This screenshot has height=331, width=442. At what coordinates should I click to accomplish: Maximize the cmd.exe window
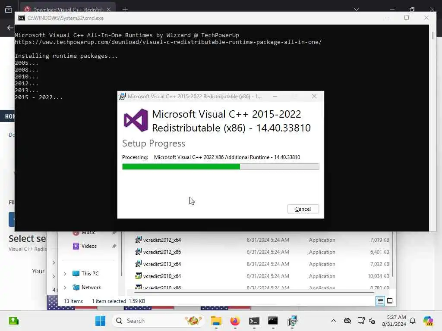407,18
